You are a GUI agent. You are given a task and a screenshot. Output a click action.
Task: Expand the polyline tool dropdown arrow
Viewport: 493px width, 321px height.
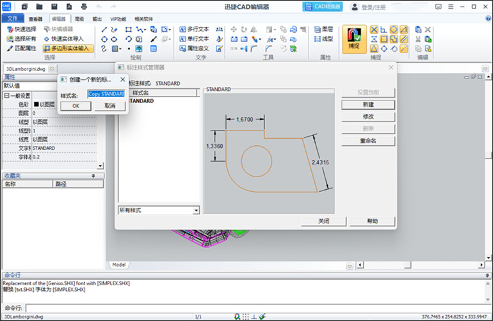[145, 30]
